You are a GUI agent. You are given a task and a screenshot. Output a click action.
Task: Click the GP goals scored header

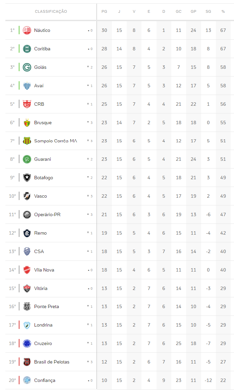[x=193, y=11]
